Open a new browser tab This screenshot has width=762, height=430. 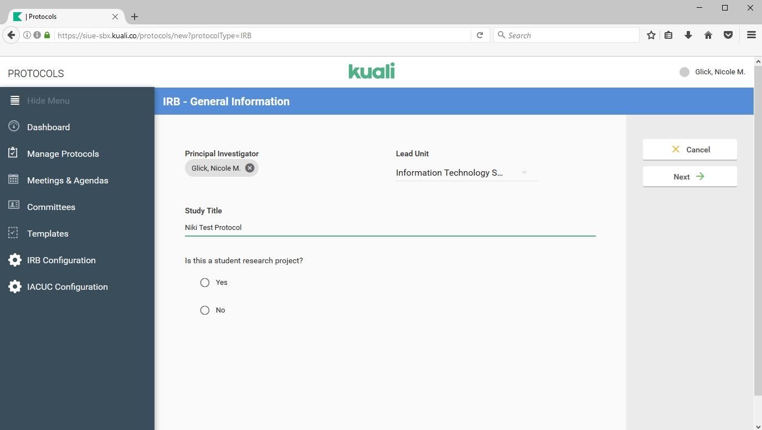pos(135,17)
